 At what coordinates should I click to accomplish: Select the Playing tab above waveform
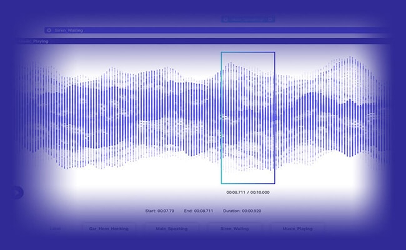(x=41, y=41)
